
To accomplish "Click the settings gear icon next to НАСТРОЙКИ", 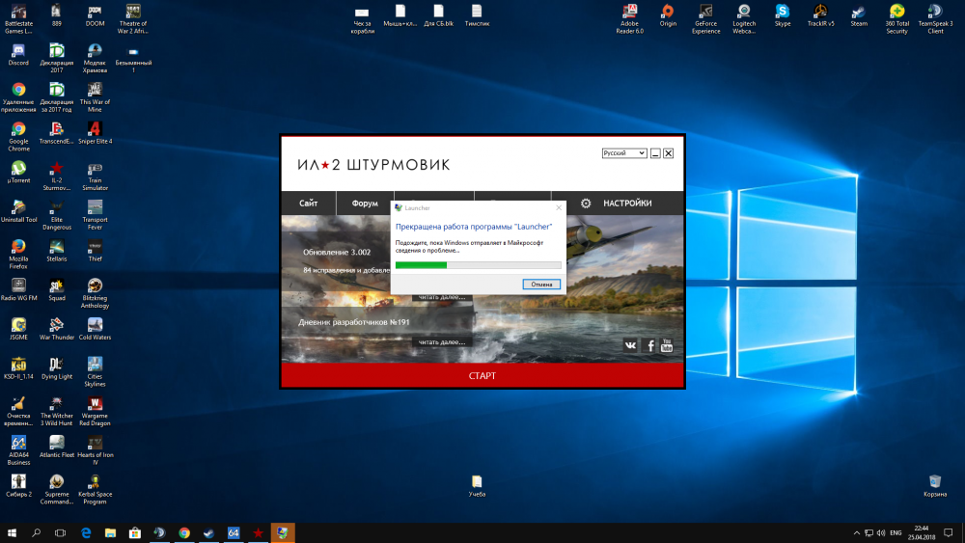I will pos(585,204).
